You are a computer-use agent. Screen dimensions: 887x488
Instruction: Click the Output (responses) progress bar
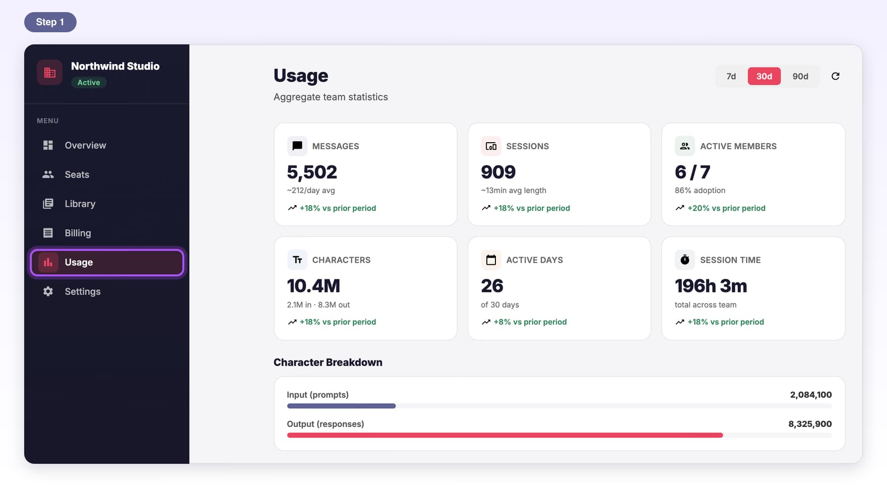click(559, 435)
